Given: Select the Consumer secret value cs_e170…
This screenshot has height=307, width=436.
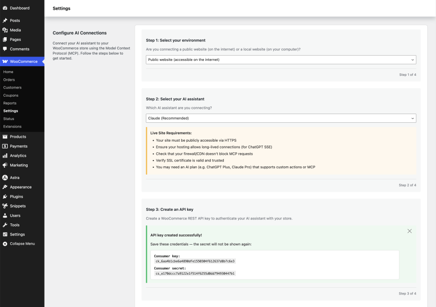Looking at the screenshot, I should [x=195, y=274].
